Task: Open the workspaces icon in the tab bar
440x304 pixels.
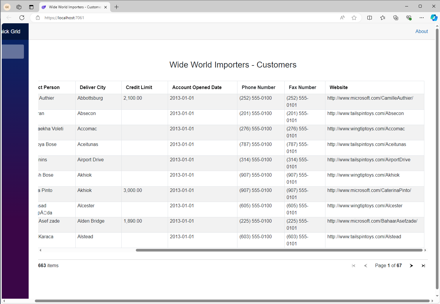Action: [x=19, y=7]
